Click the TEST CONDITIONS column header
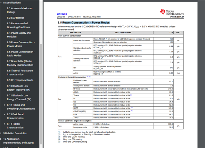Image resolution: width=205 pixels, height=148 pixels. pyautogui.click(x=123, y=33)
